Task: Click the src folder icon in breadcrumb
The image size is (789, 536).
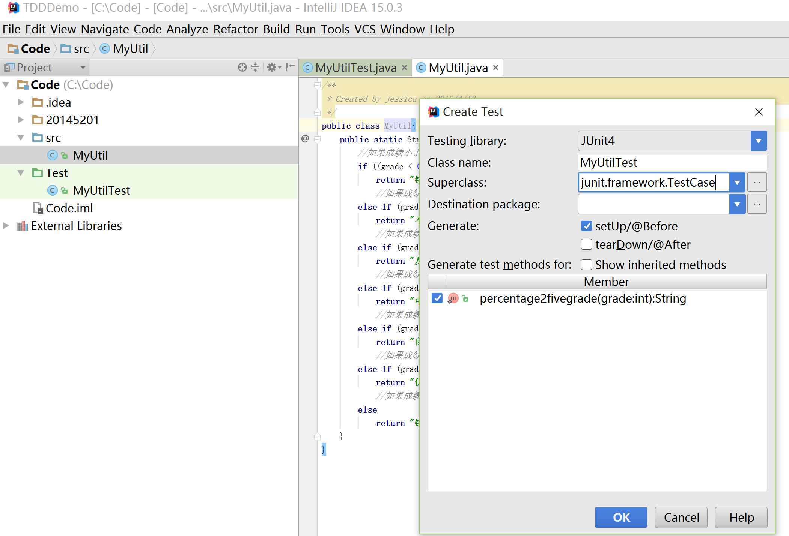Action: (66, 48)
